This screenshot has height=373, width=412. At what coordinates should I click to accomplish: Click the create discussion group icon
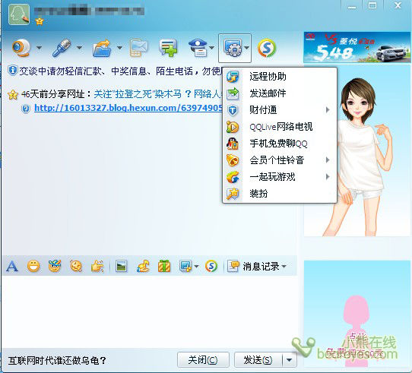point(168,48)
